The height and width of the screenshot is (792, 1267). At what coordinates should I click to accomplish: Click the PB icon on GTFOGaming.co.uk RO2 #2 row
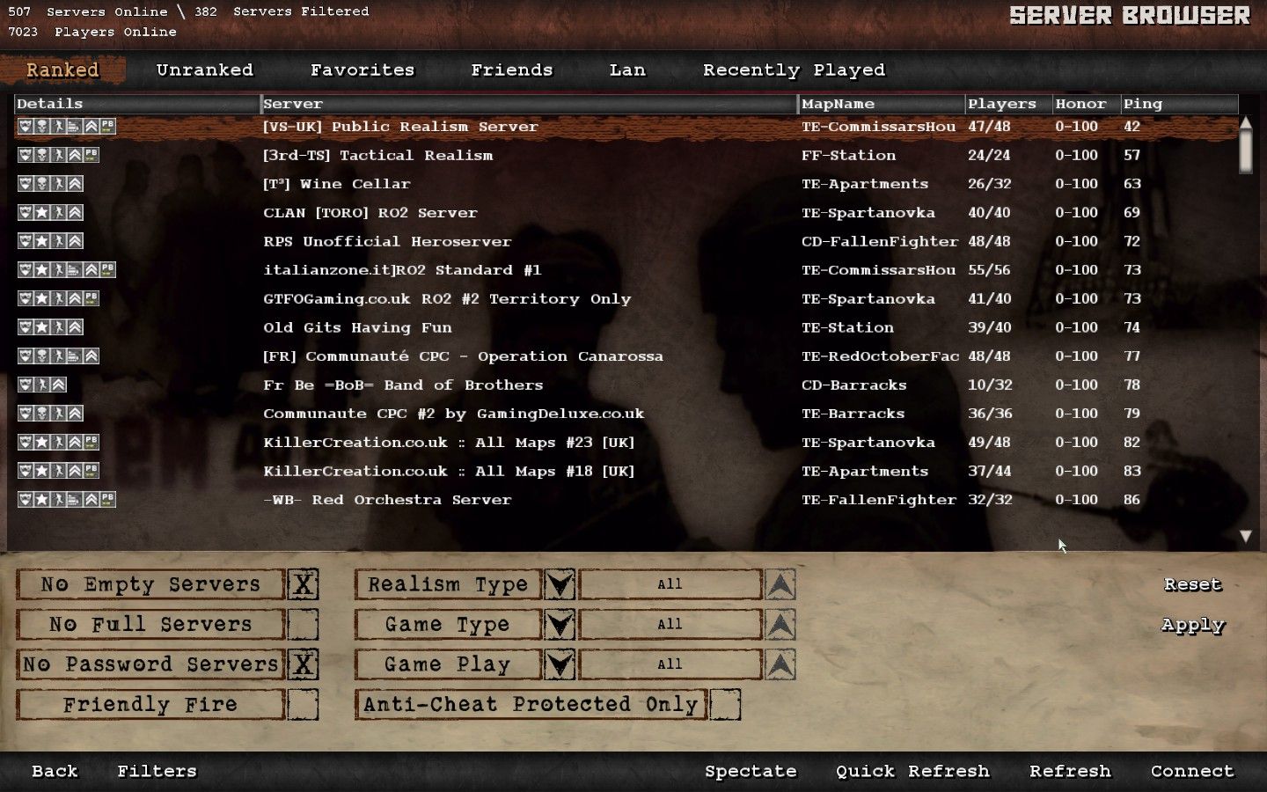pyautogui.click(x=91, y=299)
